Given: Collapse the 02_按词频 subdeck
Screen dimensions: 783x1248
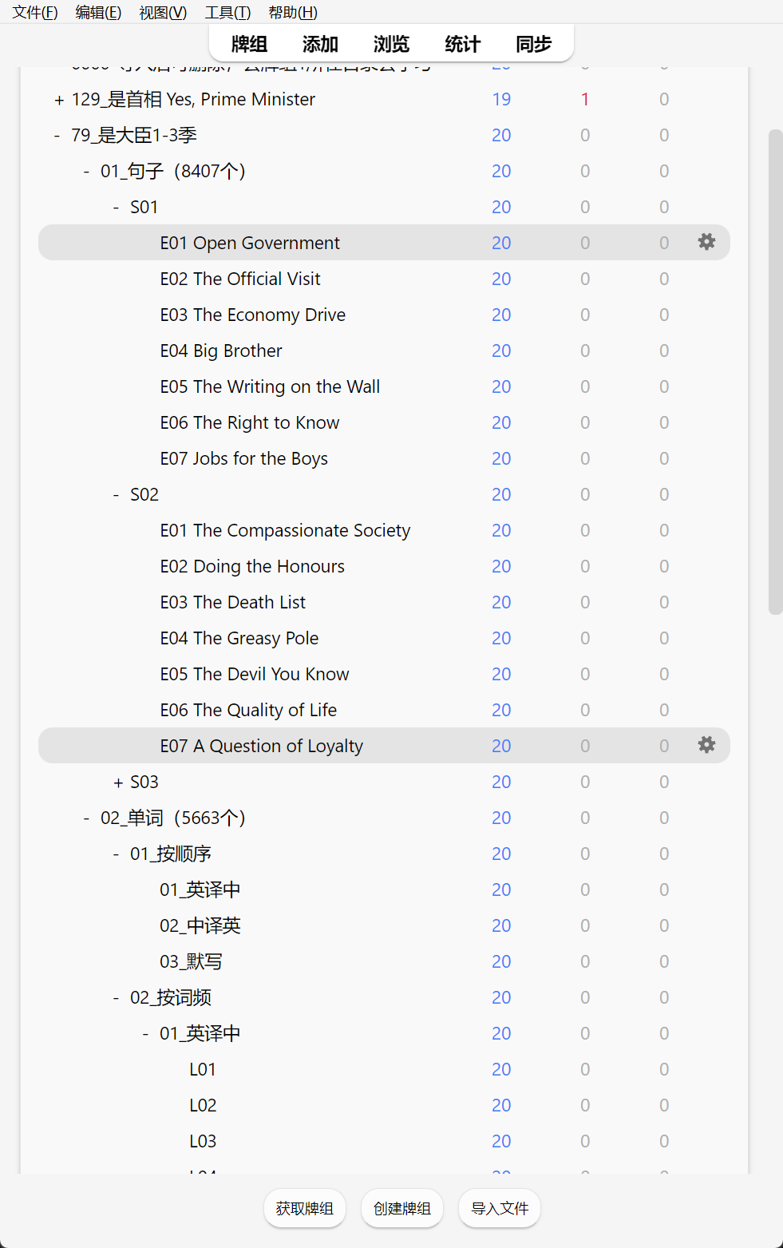Looking at the screenshot, I should pyautogui.click(x=116, y=998).
